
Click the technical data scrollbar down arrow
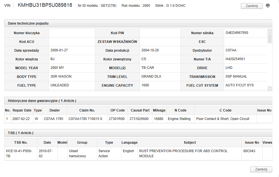coord(270,88)
